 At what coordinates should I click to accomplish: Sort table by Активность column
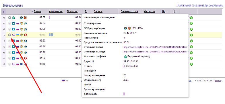[56, 11]
